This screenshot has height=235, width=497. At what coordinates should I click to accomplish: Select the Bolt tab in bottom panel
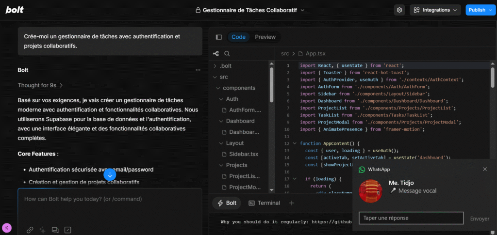227,203
